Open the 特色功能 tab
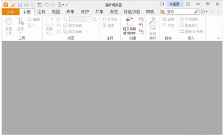The height and width of the screenshot is (135, 223). click(132, 12)
